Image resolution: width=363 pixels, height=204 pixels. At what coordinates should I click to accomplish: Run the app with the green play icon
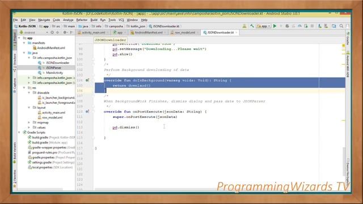click(x=275, y=26)
